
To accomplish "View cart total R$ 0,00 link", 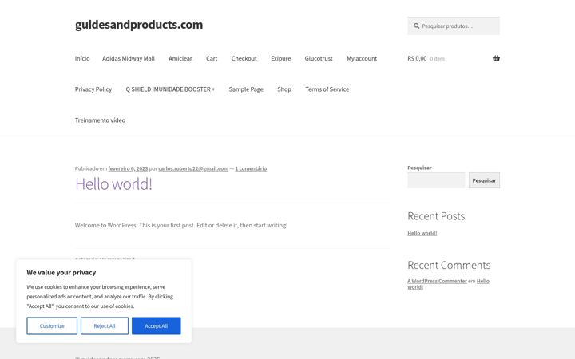I will tap(417, 58).
